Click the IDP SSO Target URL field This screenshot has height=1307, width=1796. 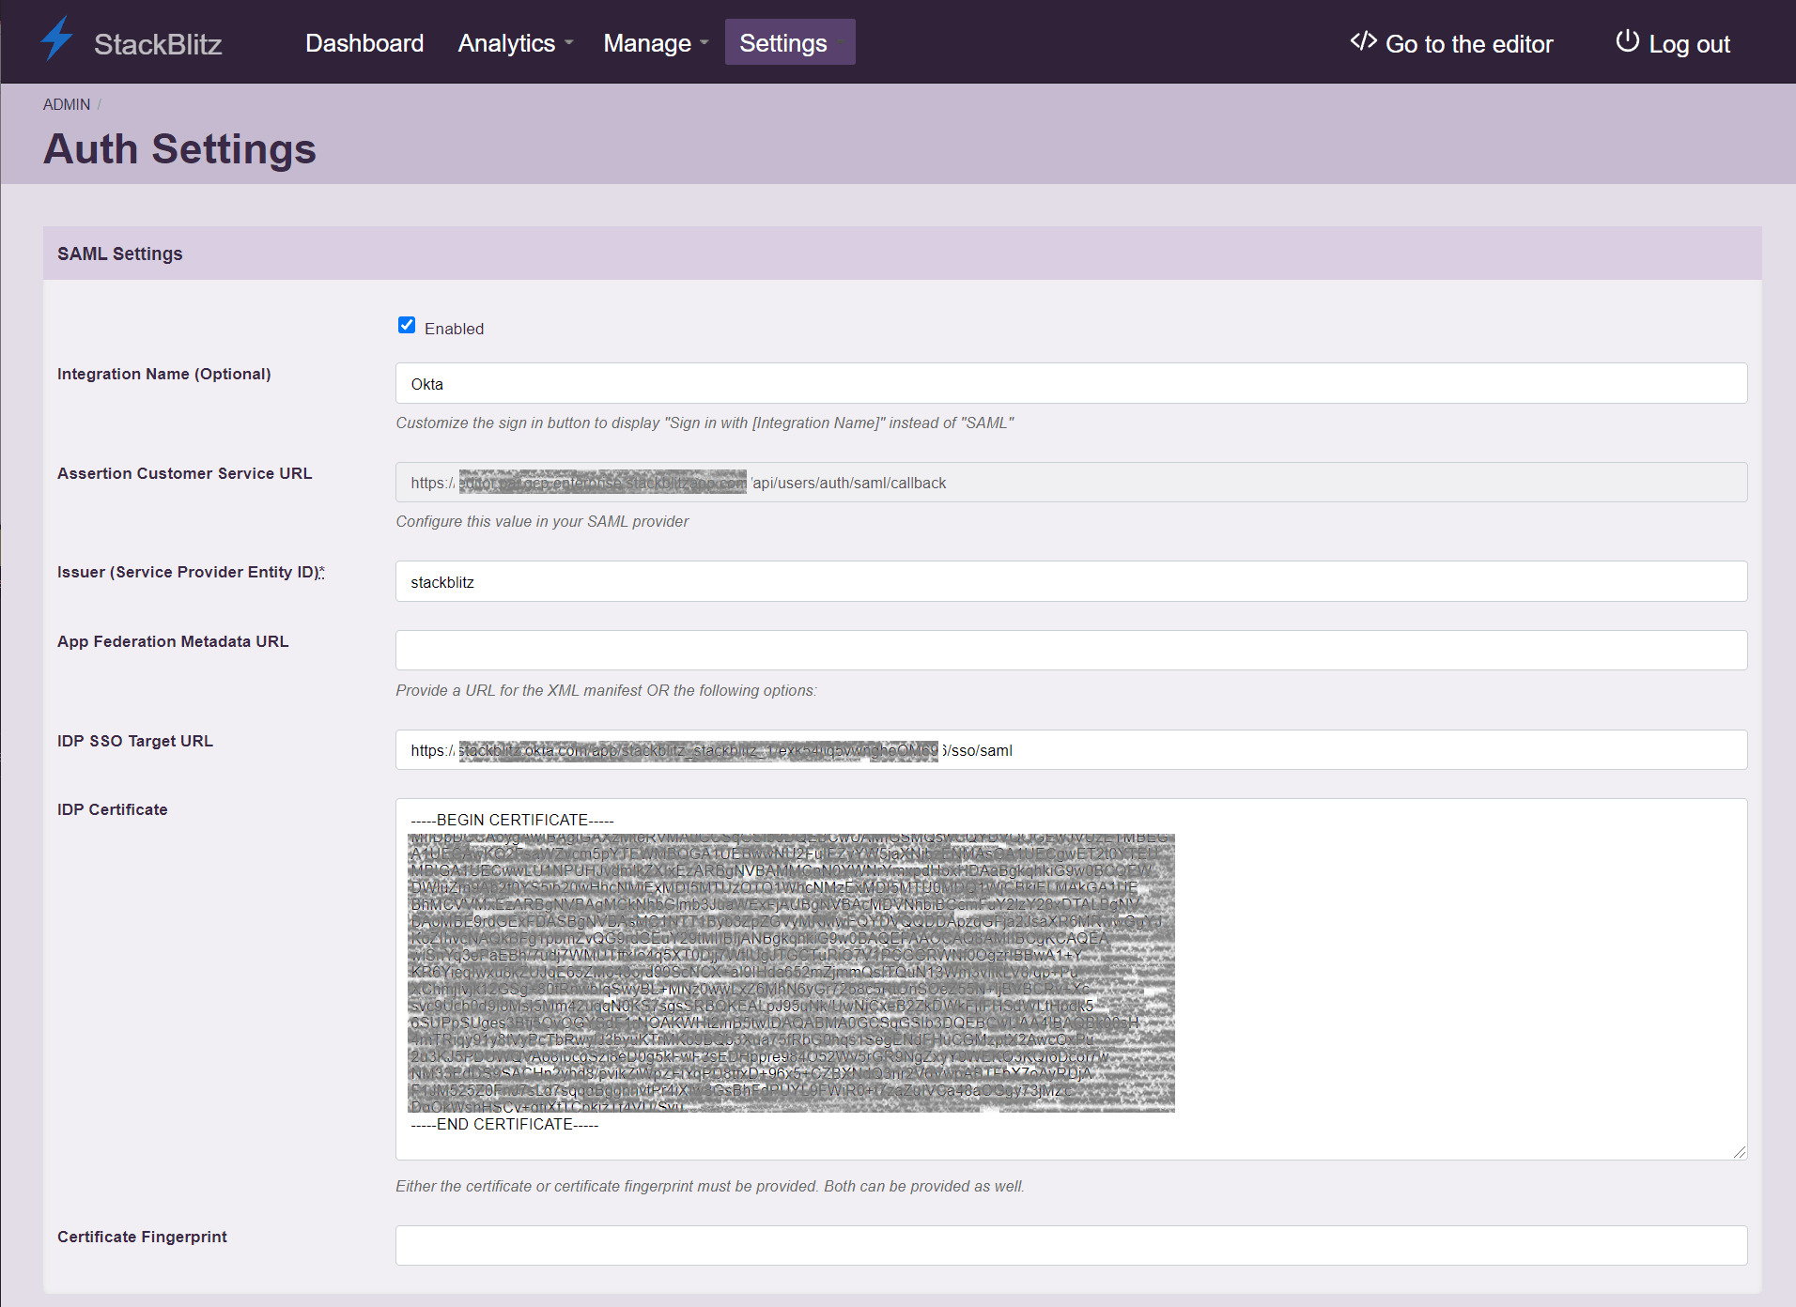click(1069, 749)
